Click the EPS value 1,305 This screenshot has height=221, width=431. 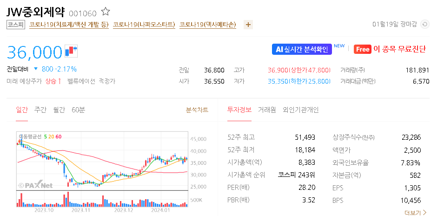click(x=412, y=188)
